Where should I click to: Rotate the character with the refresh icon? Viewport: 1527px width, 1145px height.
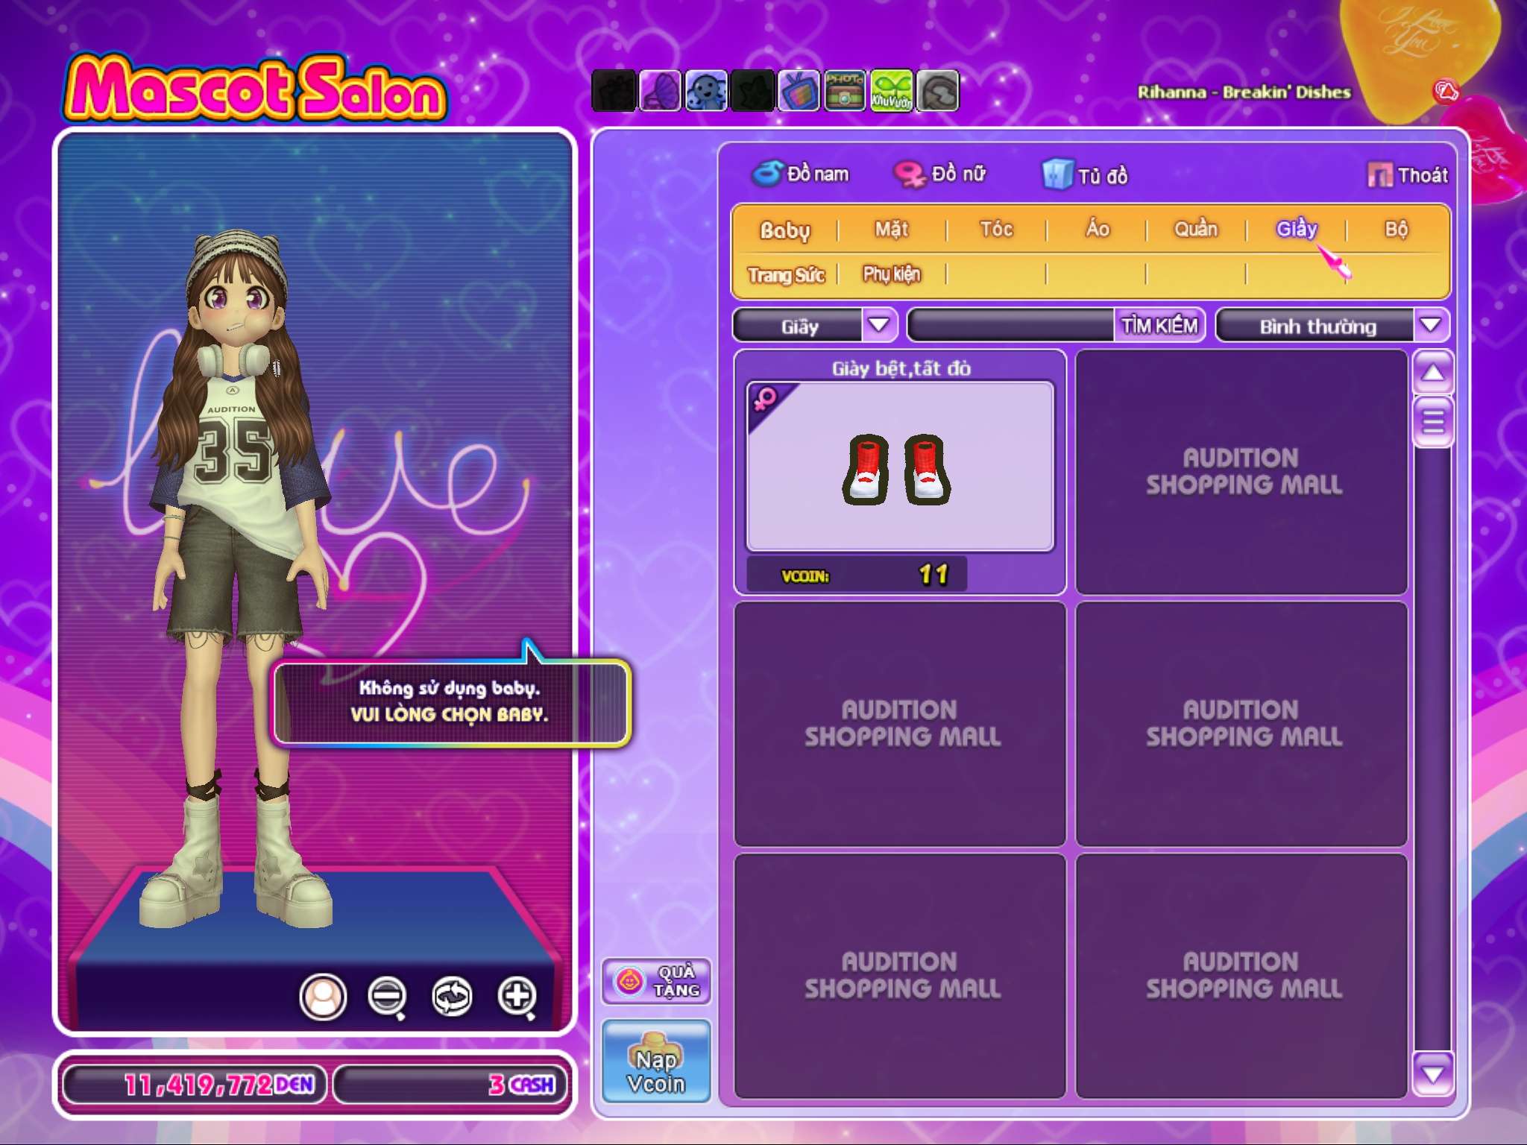(452, 996)
